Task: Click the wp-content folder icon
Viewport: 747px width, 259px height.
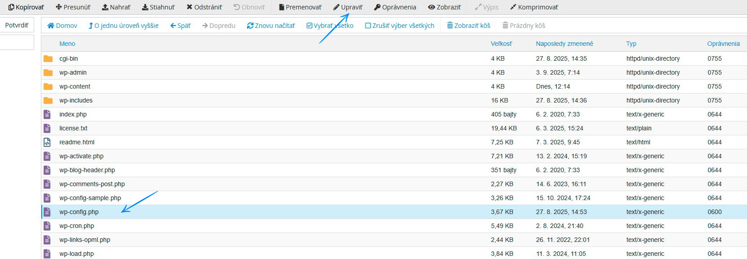Action: [48, 86]
